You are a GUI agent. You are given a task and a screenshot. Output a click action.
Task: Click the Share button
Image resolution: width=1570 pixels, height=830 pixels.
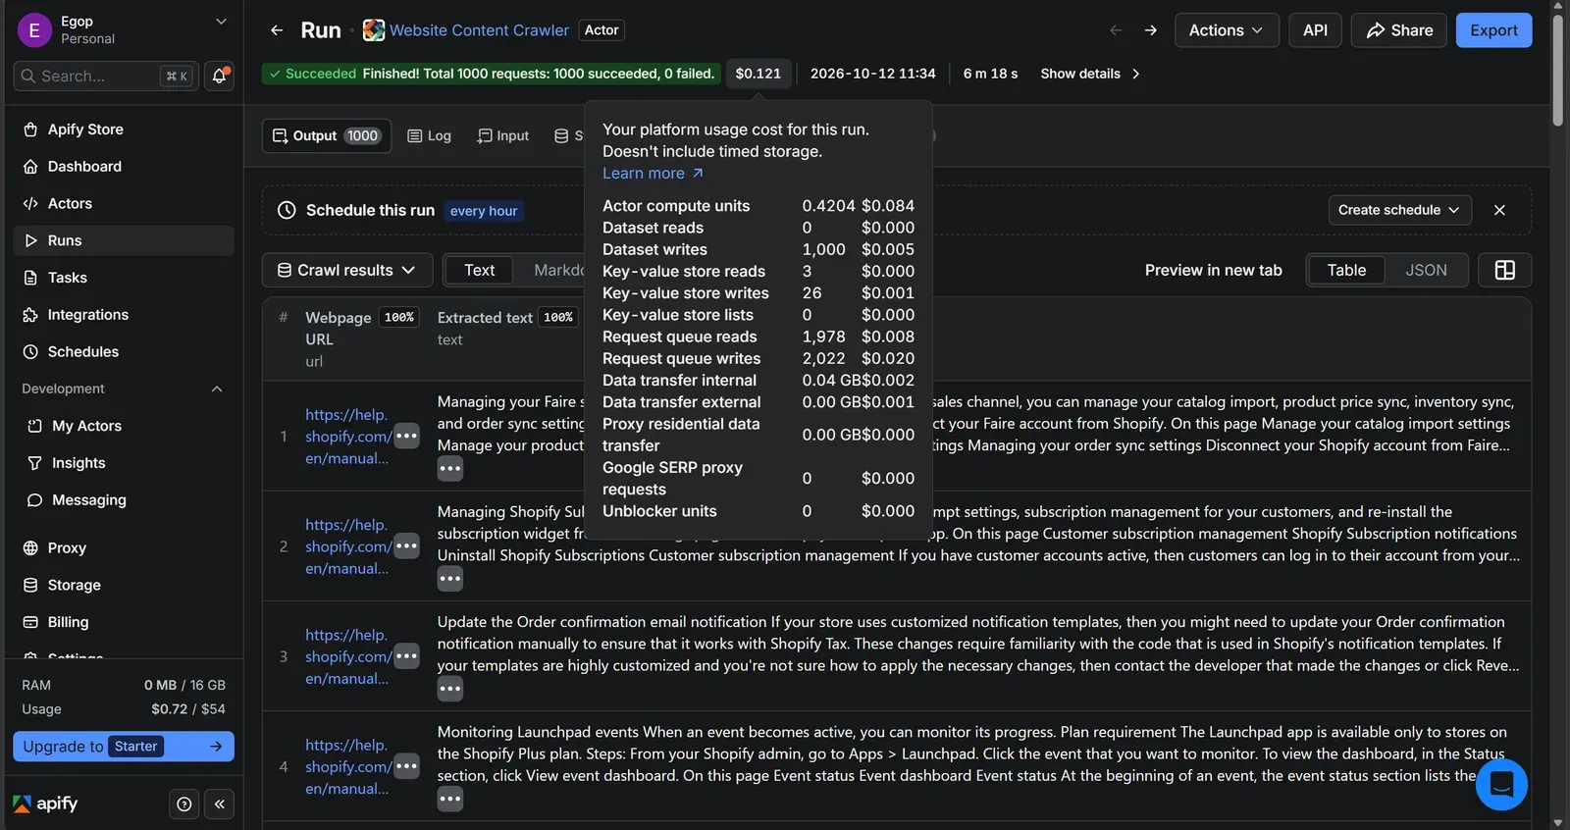tap(1399, 30)
